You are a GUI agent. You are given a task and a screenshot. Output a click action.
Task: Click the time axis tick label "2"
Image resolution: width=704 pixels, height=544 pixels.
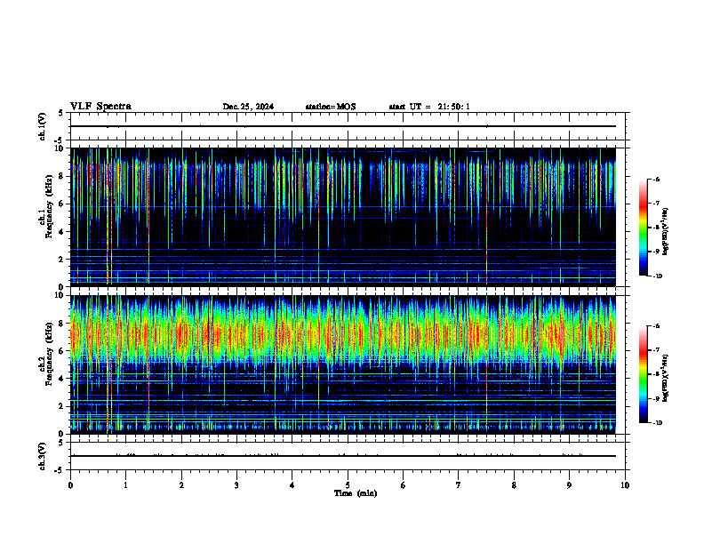click(181, 485)
